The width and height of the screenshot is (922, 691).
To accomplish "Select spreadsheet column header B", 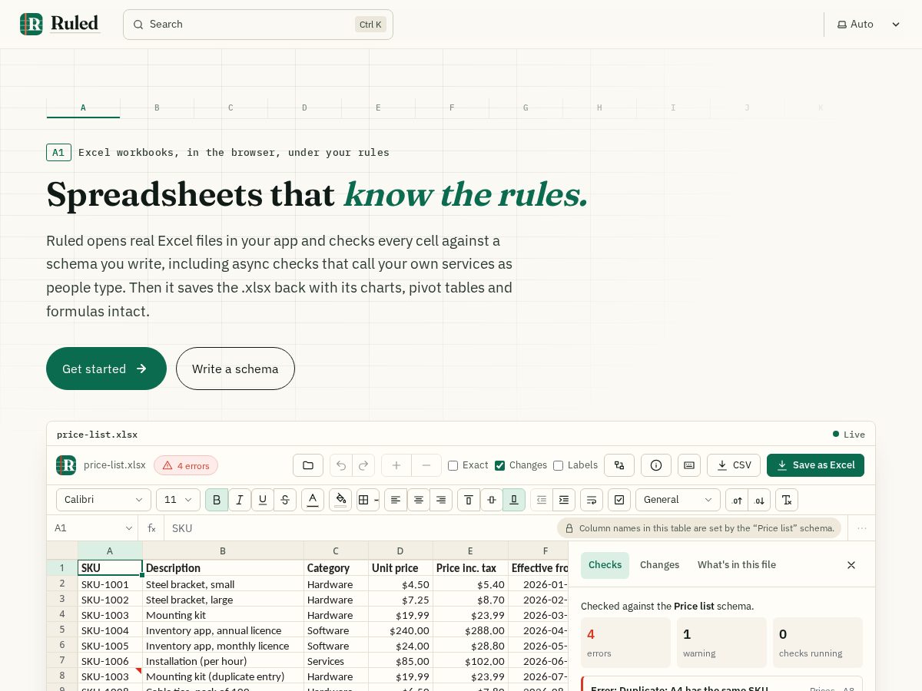I will click(223, 550).
